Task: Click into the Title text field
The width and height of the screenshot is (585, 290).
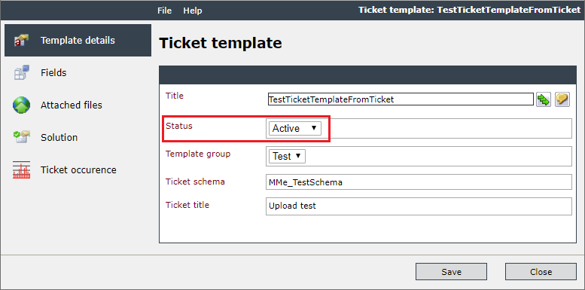Action: 401,99
